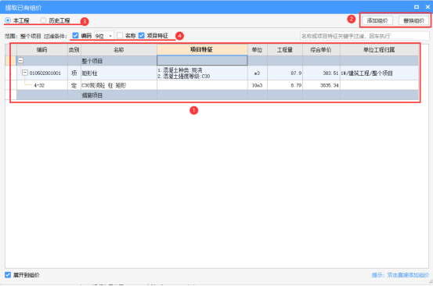Select the 历史工程 radio button
This screenshot has height=286, width=433.
[43, 20]
